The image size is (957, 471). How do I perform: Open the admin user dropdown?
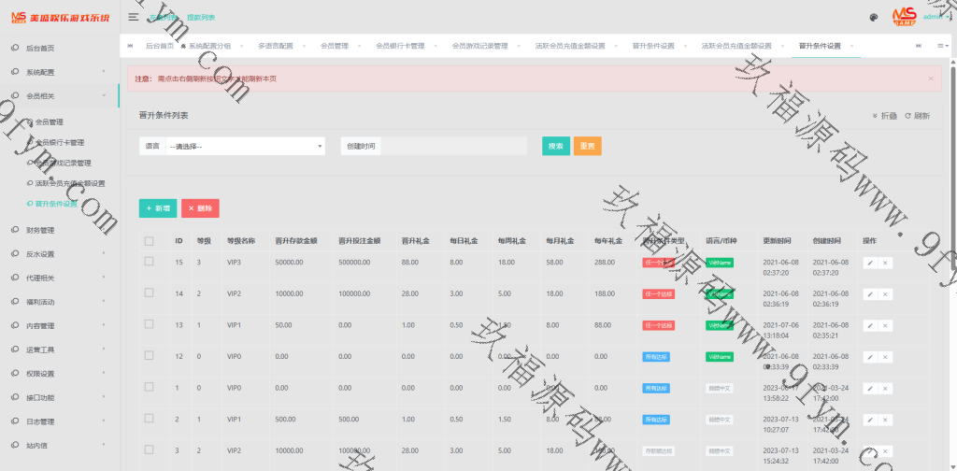pos(935,17)
